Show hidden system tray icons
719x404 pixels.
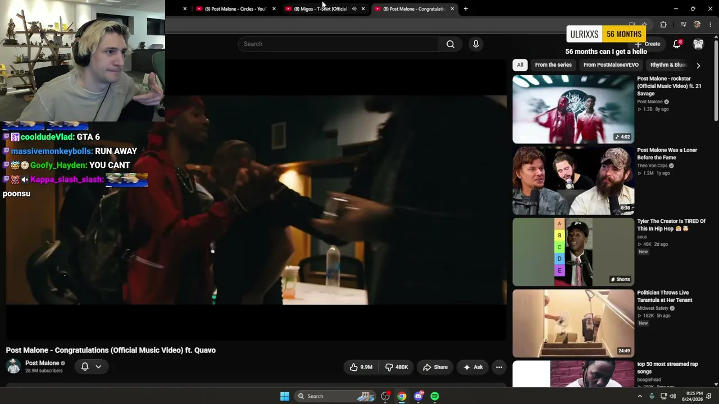pos(639,396)
